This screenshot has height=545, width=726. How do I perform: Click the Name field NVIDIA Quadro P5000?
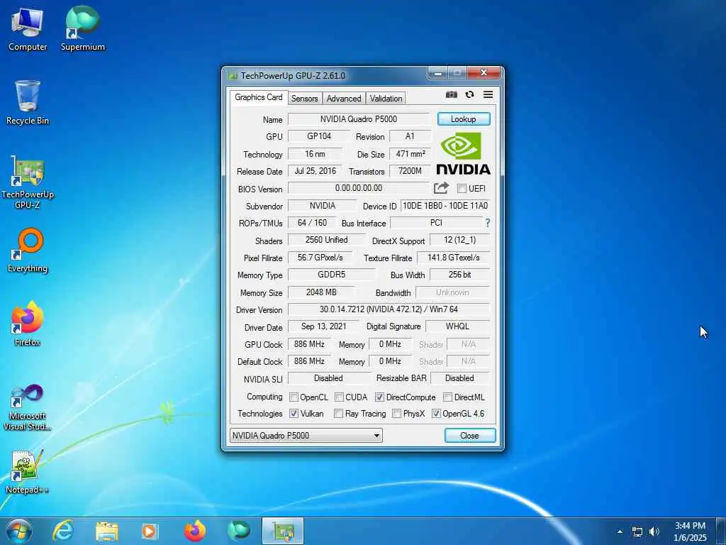coord(359,119)
